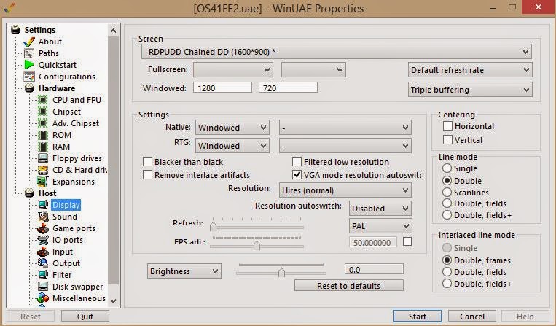The image size is (556, 326).
Task: Click the Adv. Chipset chip icon
Action: (43, 123)
